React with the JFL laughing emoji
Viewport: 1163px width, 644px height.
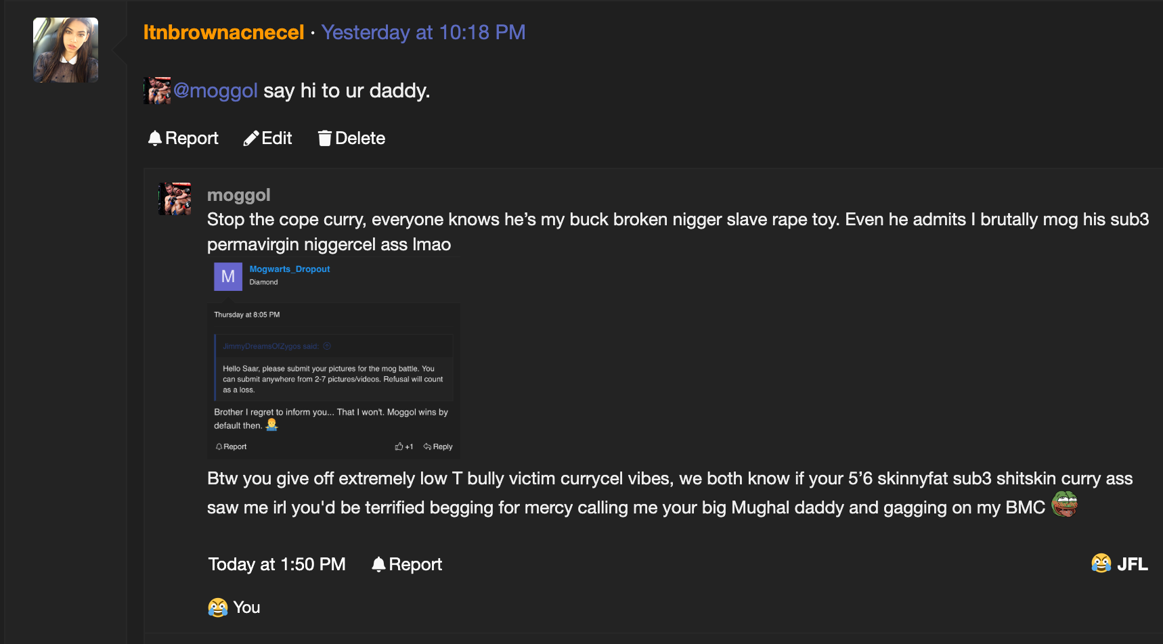(1101, 563)
